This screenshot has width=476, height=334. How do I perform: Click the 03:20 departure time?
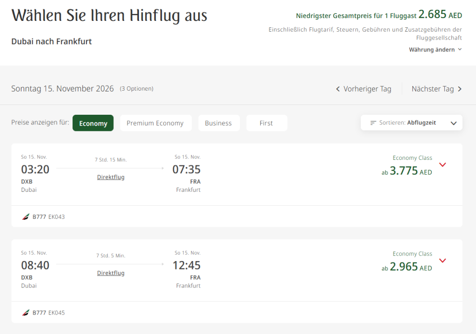[35, 169]
